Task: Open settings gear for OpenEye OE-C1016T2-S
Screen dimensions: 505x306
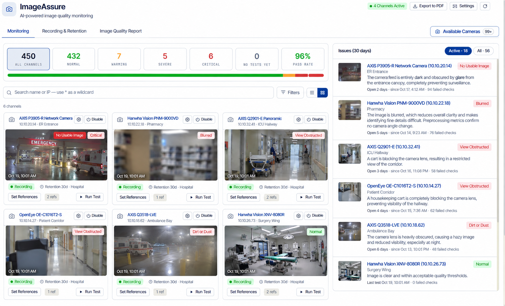Action: pyautogui.click(x=79, y=216)
